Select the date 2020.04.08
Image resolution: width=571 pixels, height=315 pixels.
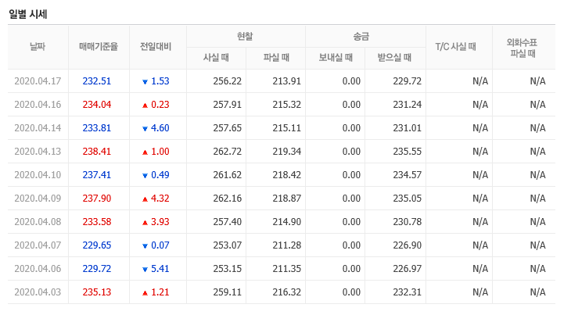click(x=38, y=222)
